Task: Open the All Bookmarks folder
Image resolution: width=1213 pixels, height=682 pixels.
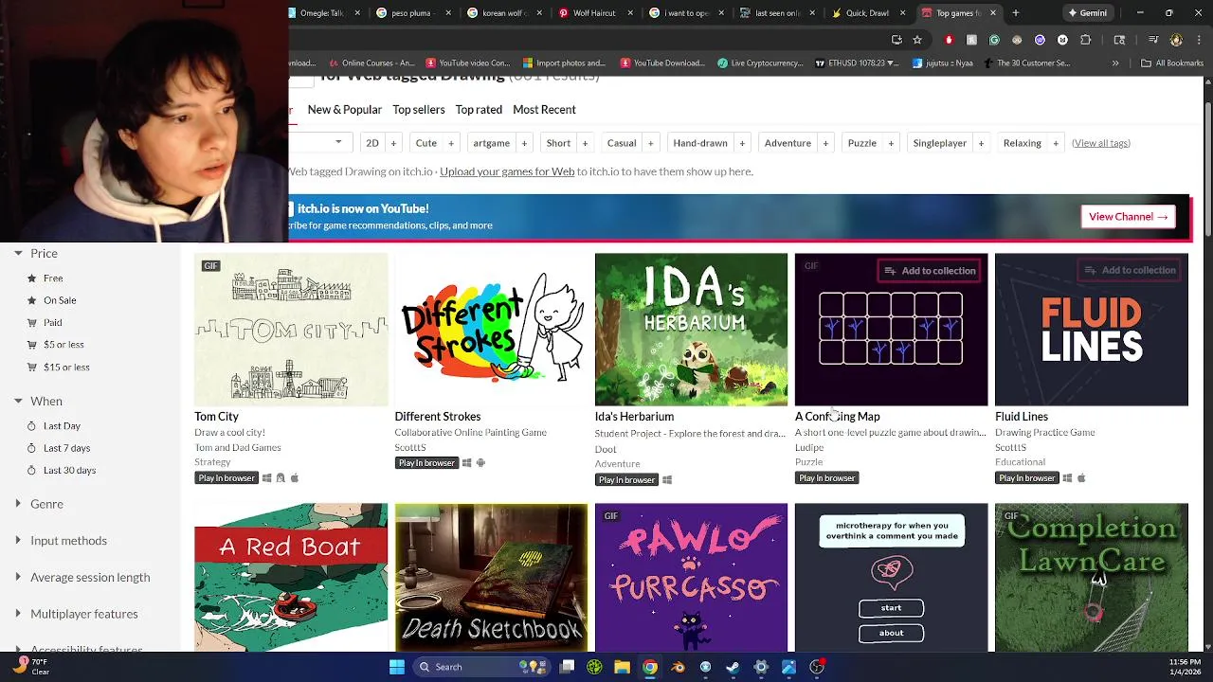Action: [1172, 63]
